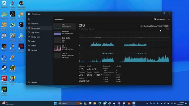This screenshot has width=189, height=106.
Task: Open the App history page
Action: click(39, 32)
